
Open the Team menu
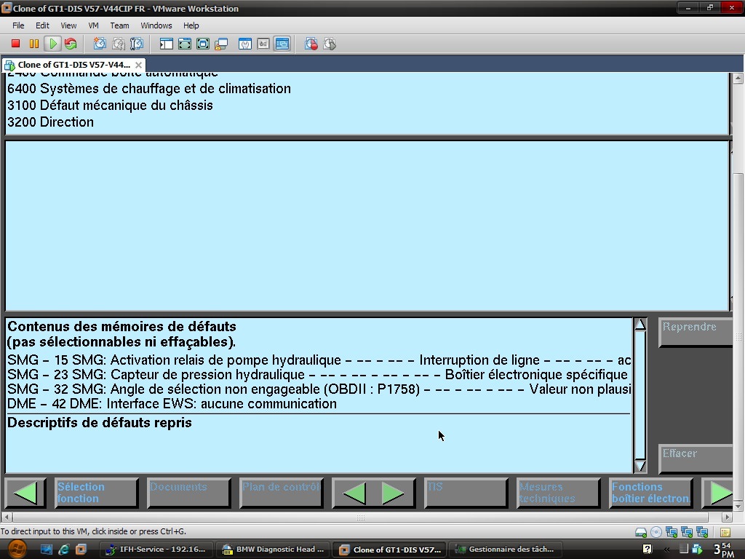point(119,25)
